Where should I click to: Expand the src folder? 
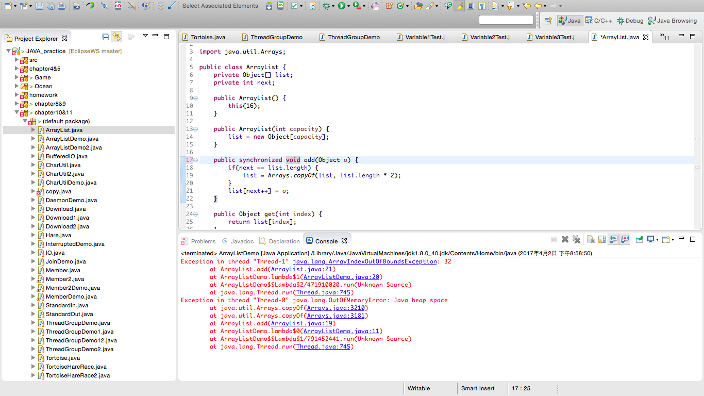(16, 60)
